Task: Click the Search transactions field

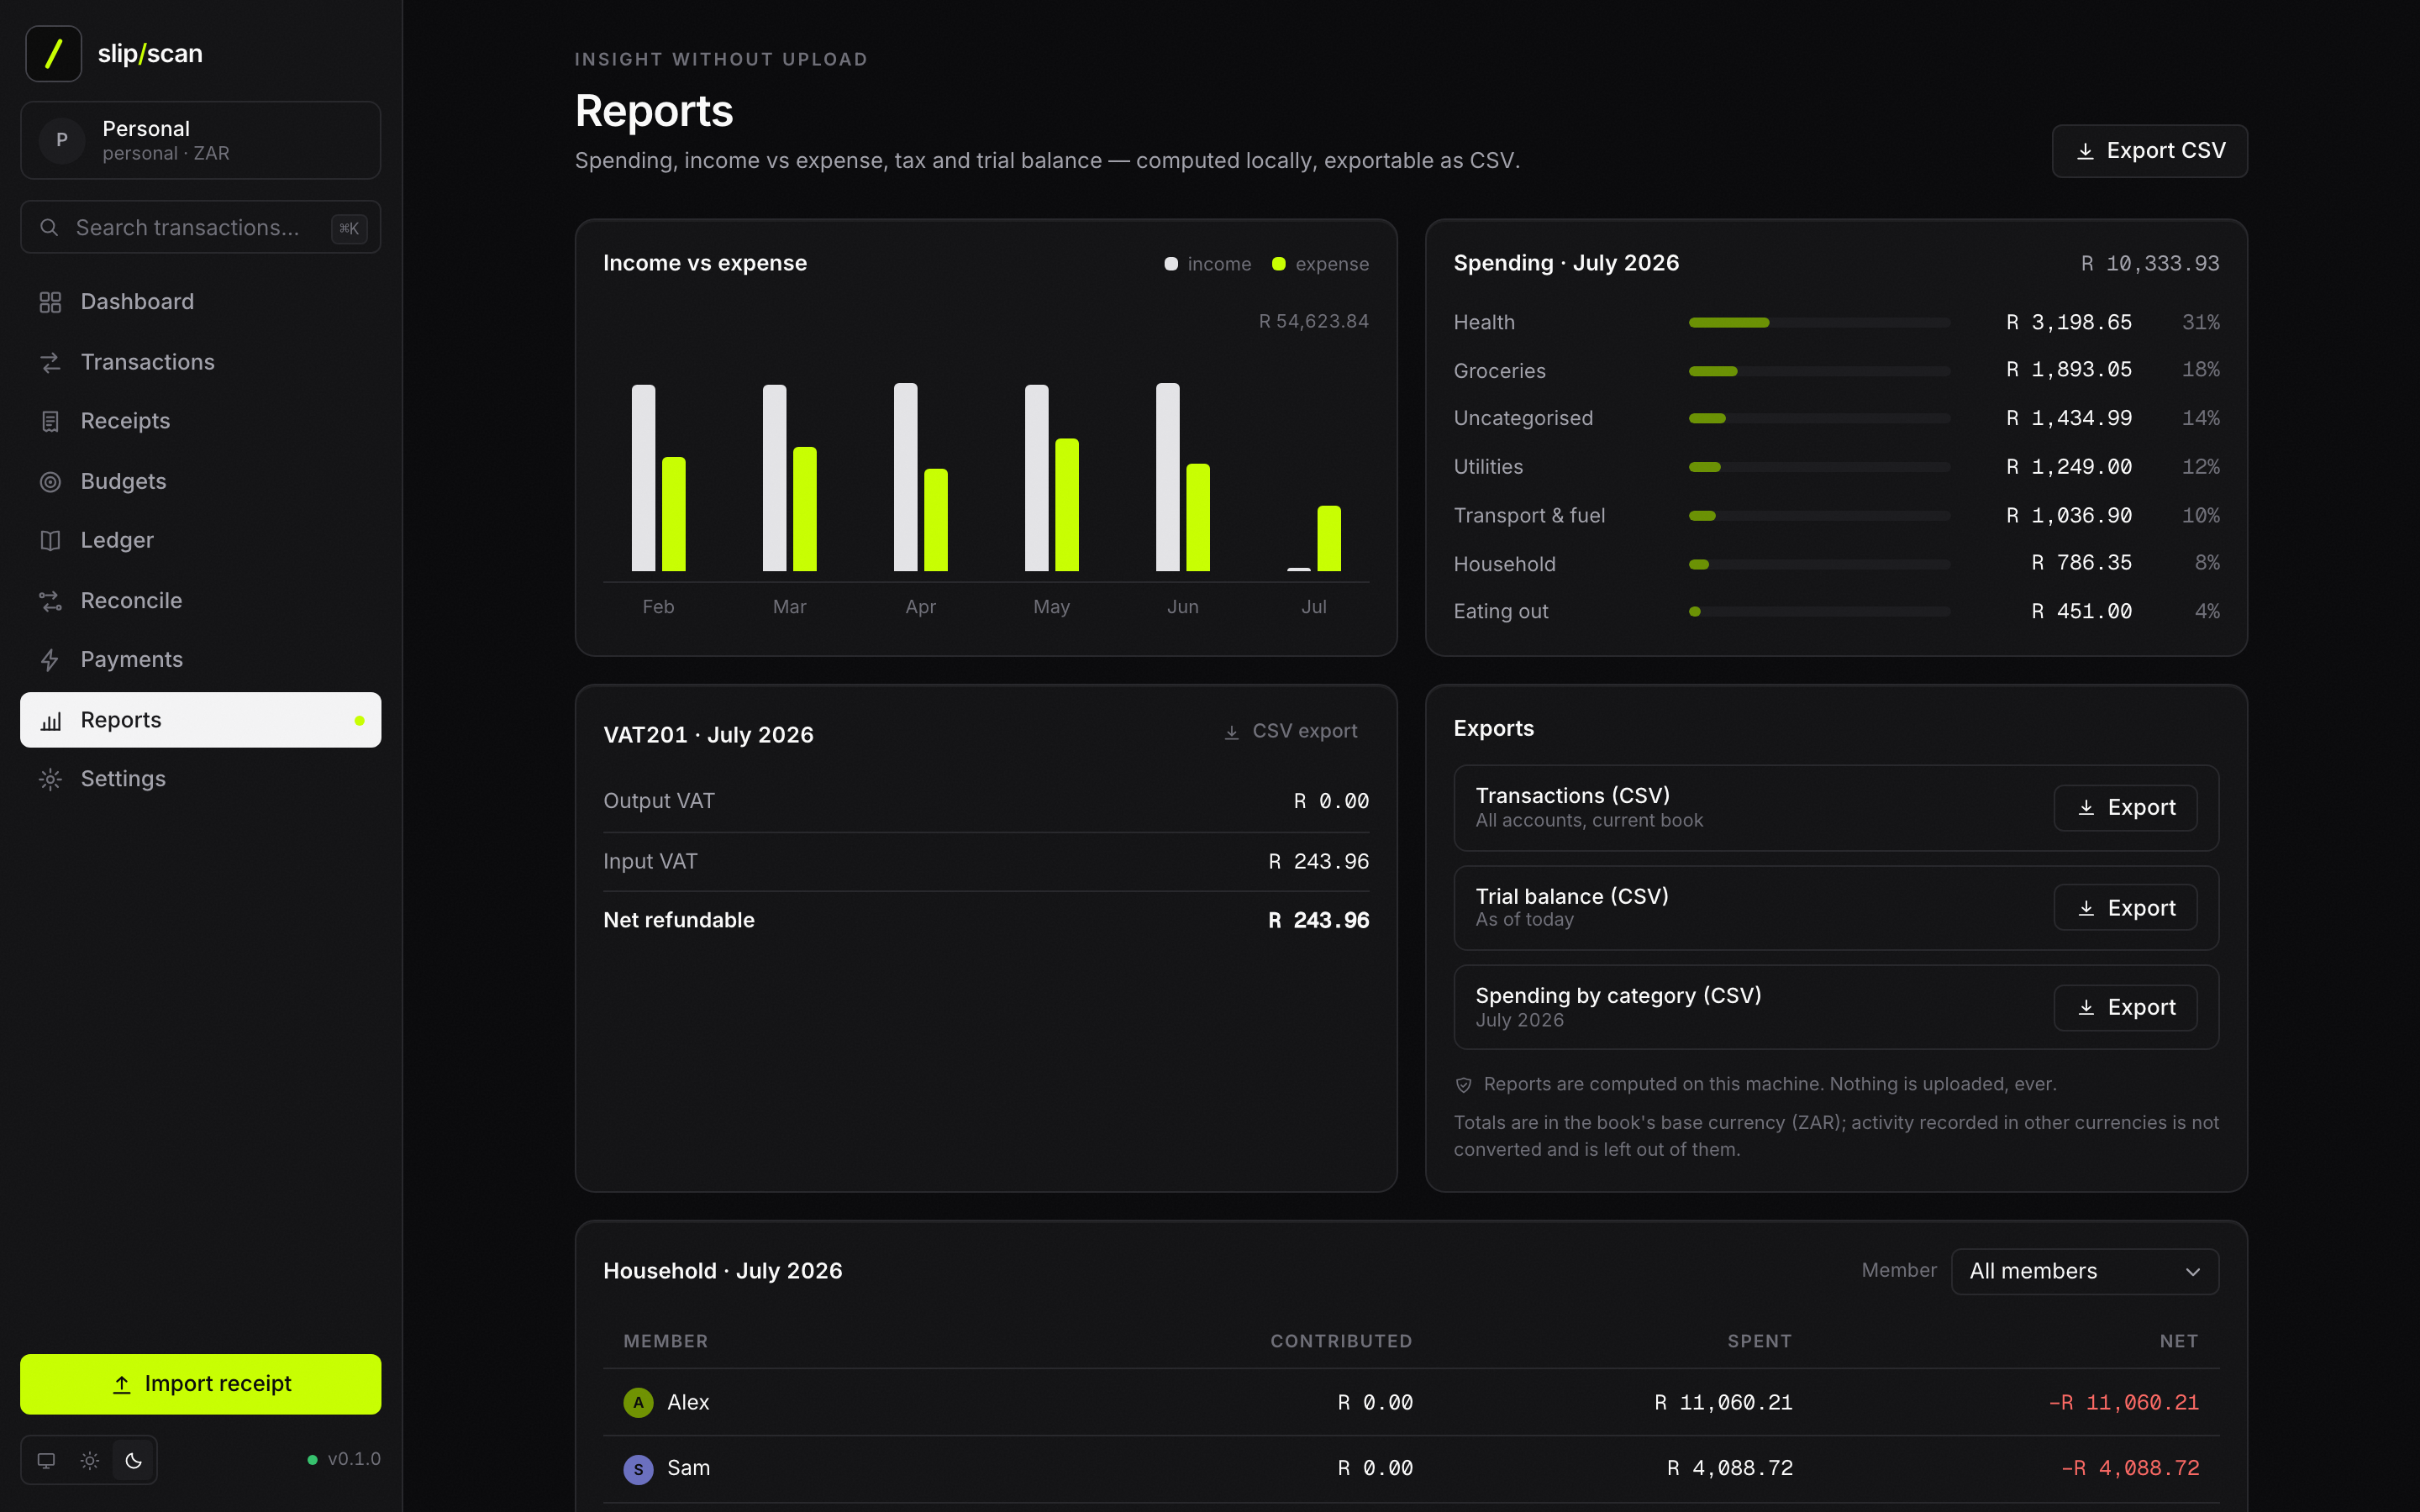Action: 200,228
